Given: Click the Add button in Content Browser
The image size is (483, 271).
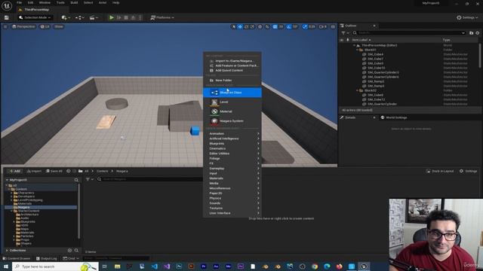Looking at the screenshot, I should pos(14,171).
